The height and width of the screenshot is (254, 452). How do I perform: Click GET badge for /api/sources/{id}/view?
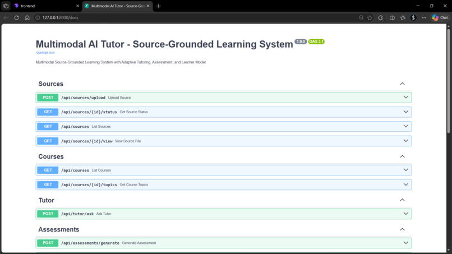click(48, 141)
